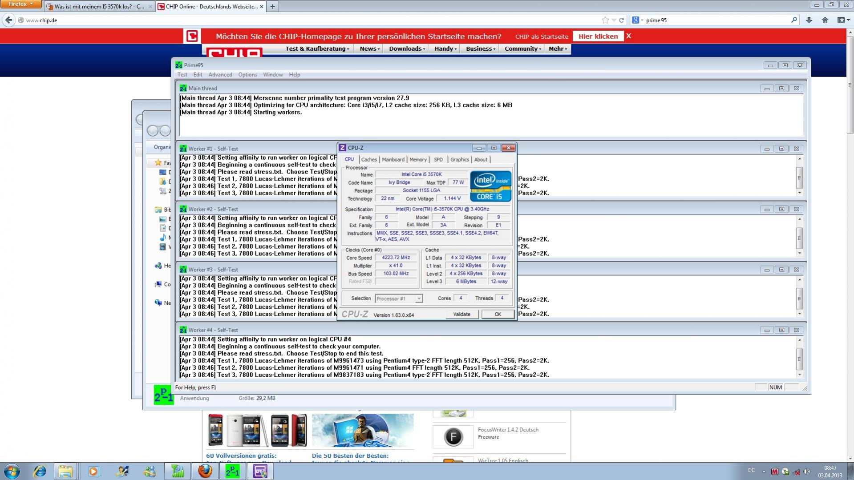Open the FocusWriter 1.4.2 Deutsch download link
This screenshot has height=480, width=854.
[508, 430]
